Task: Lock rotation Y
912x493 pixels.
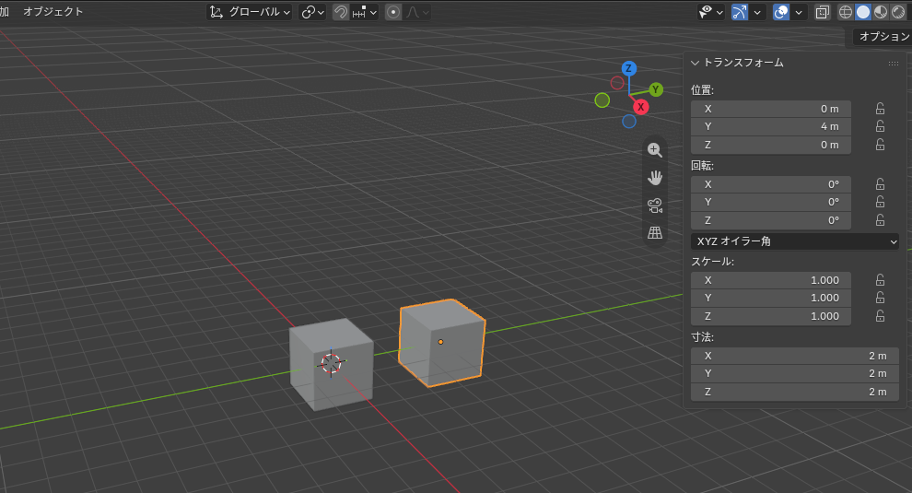Action: 880,202
